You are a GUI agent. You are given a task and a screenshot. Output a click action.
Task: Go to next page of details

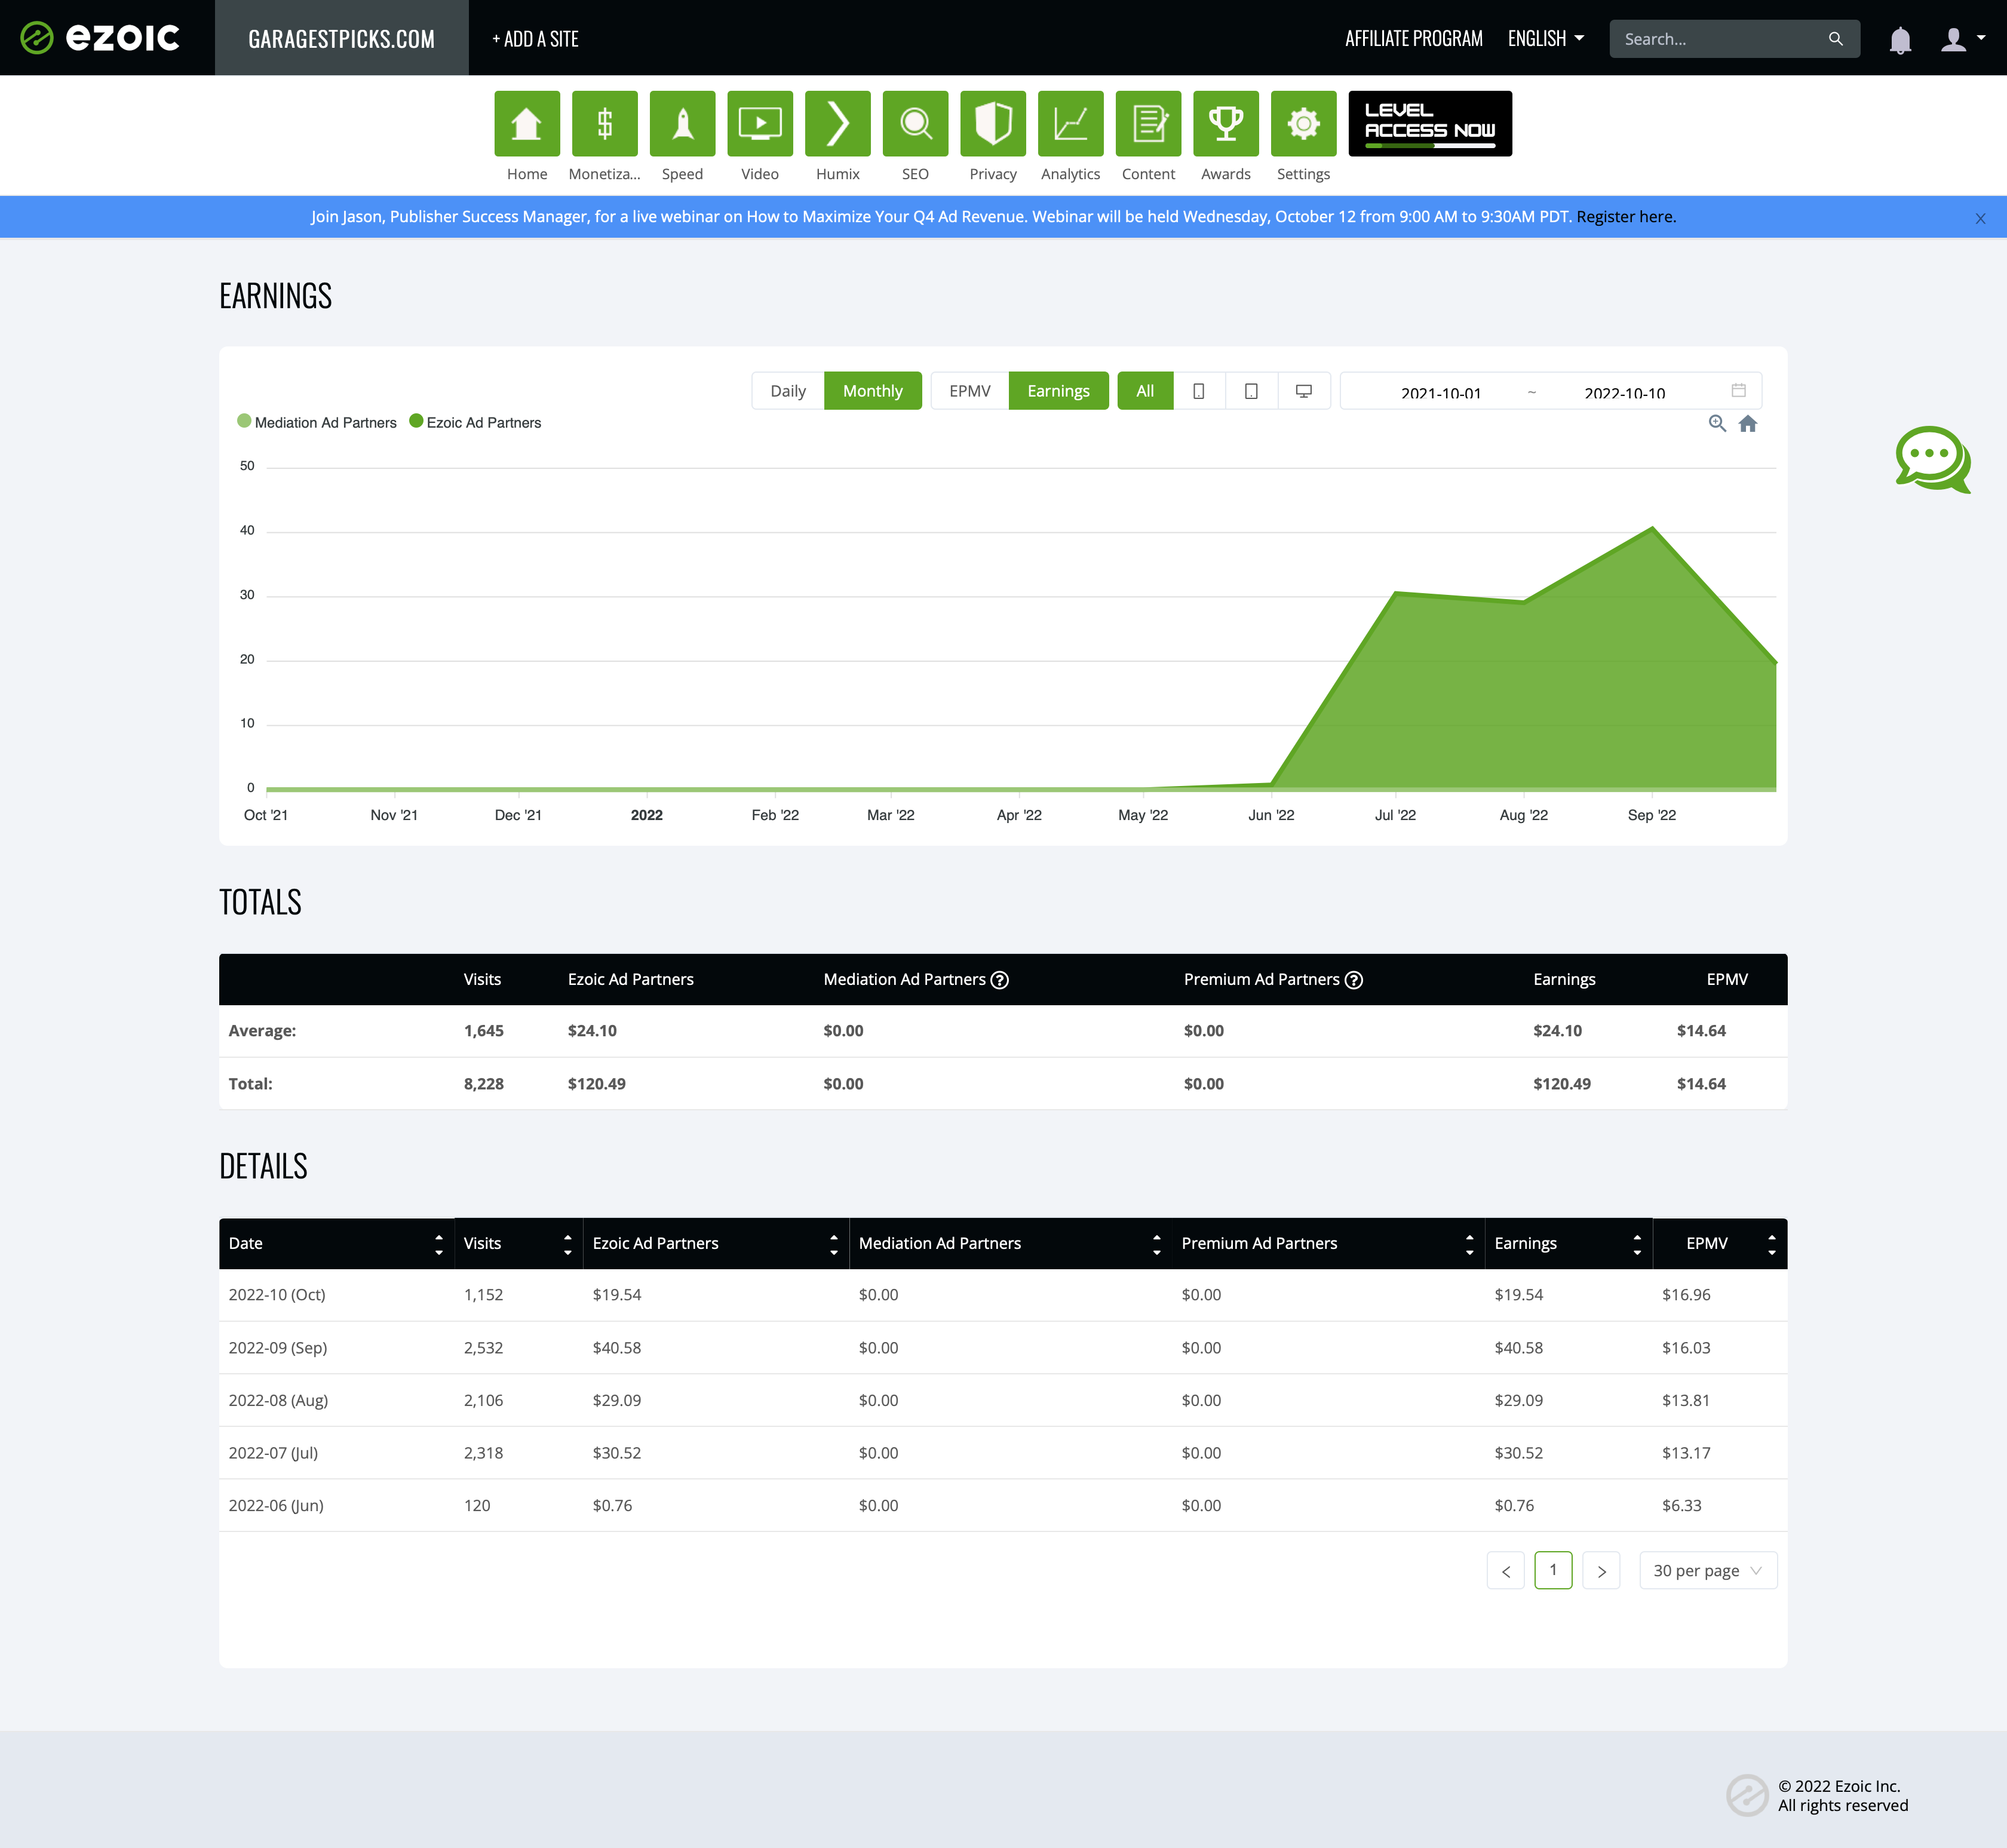pos(1601,1570)
